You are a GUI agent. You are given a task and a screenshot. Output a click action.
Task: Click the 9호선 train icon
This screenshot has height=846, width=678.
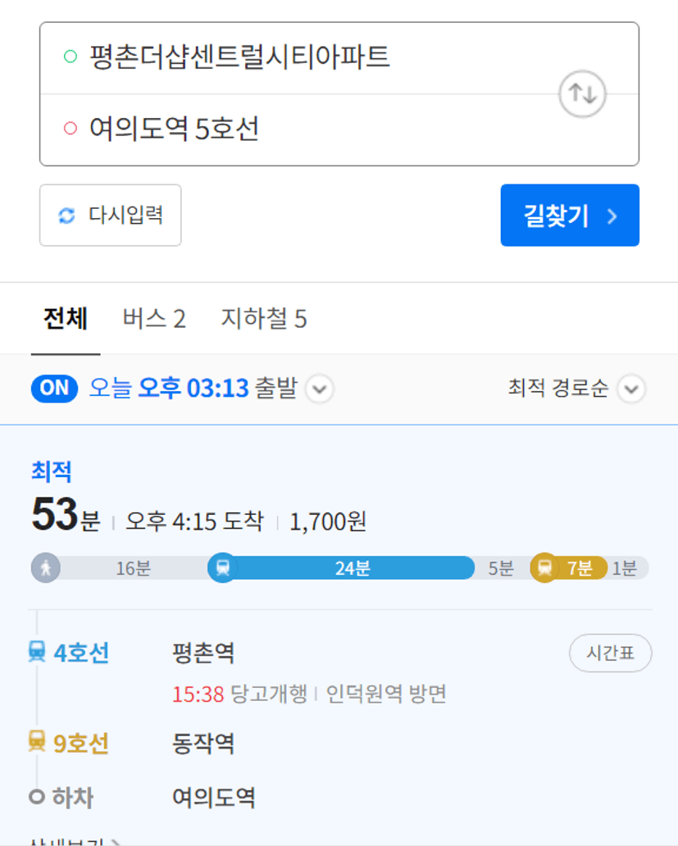click(37, 741)
